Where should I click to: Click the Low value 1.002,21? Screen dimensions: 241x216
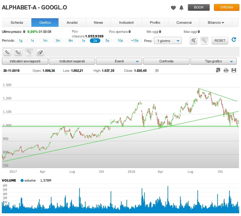coord(77,71)
